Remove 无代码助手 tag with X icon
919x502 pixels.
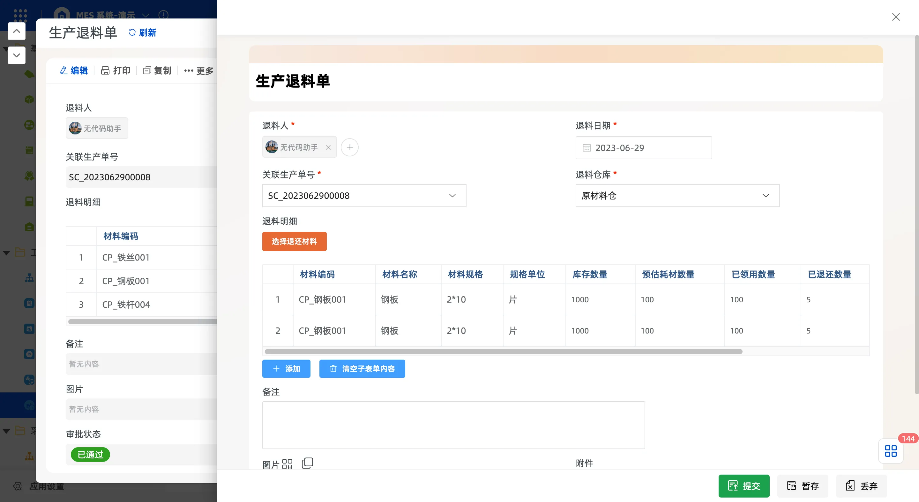(328, 147)
